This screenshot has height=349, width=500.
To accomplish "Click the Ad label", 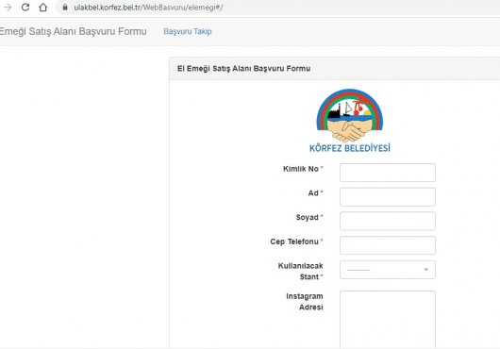I will pyautogui.click(x=313, y=193).
